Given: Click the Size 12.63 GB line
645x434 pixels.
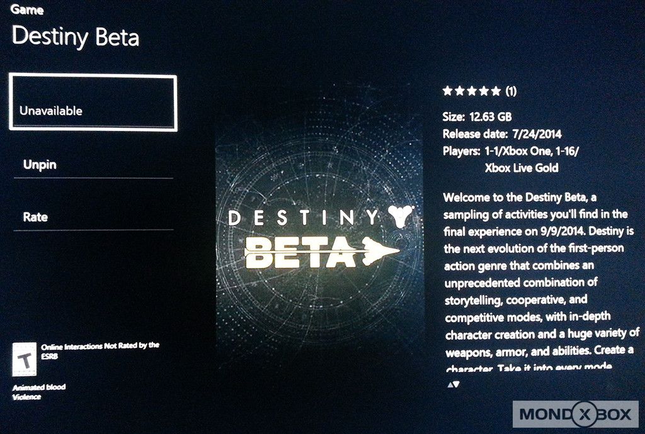Looking at the screenshot, I should point(477,116).
